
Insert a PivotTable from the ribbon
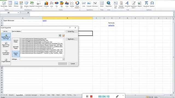[x=4, y=4]
